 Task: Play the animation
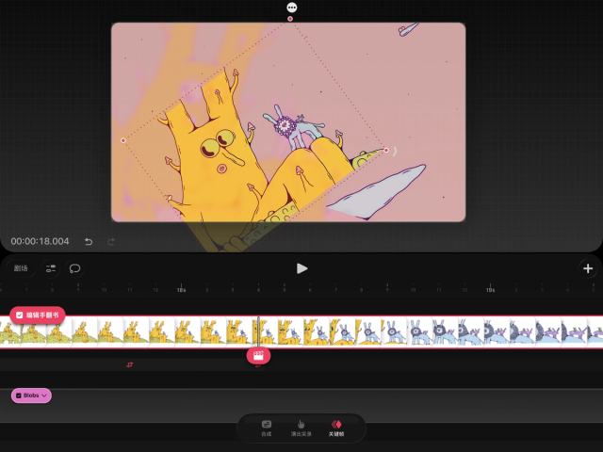[x=301, y=268]
